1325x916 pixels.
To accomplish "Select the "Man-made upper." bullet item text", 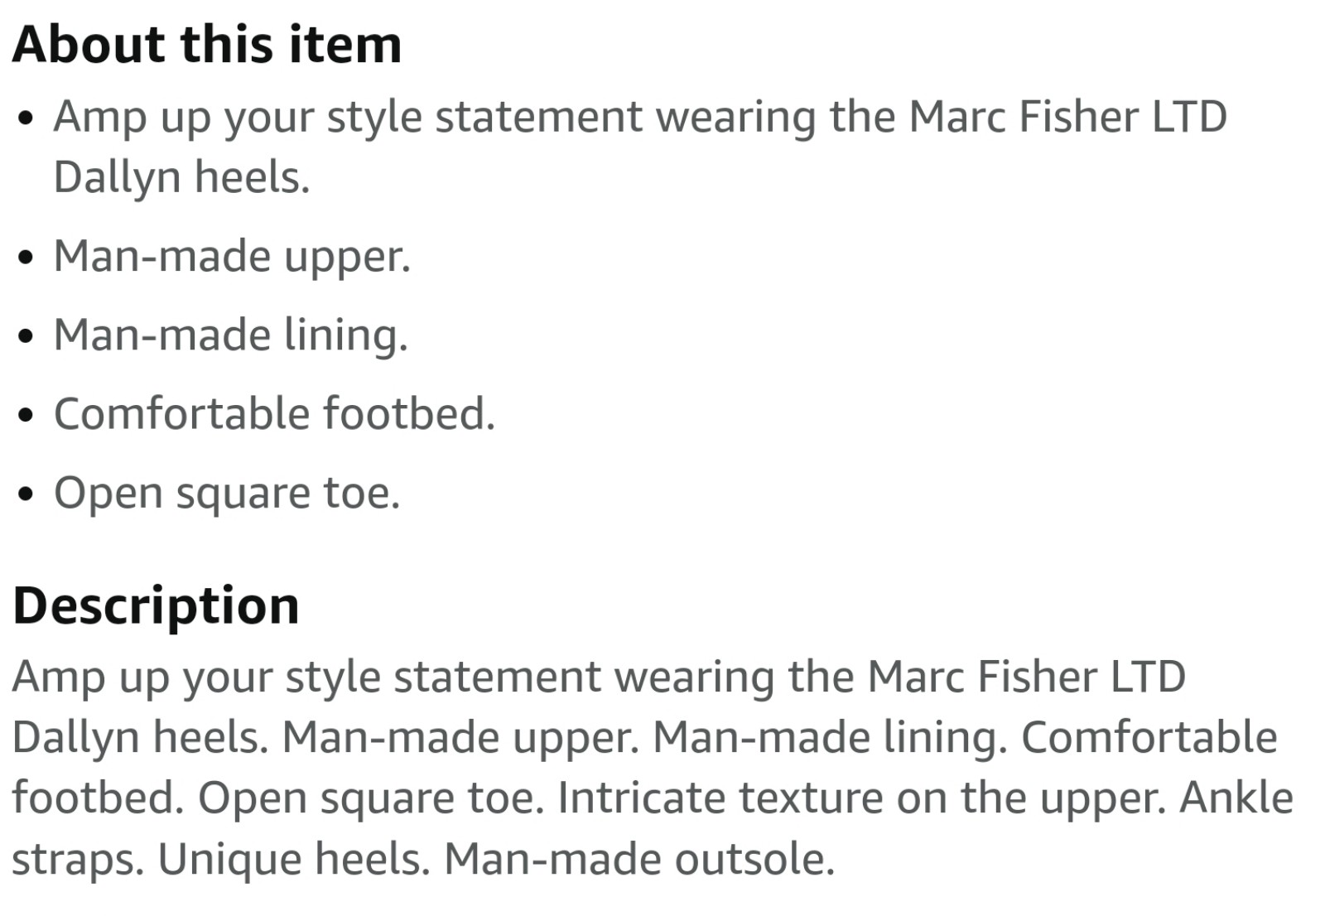I will click(x=232, y=257).
